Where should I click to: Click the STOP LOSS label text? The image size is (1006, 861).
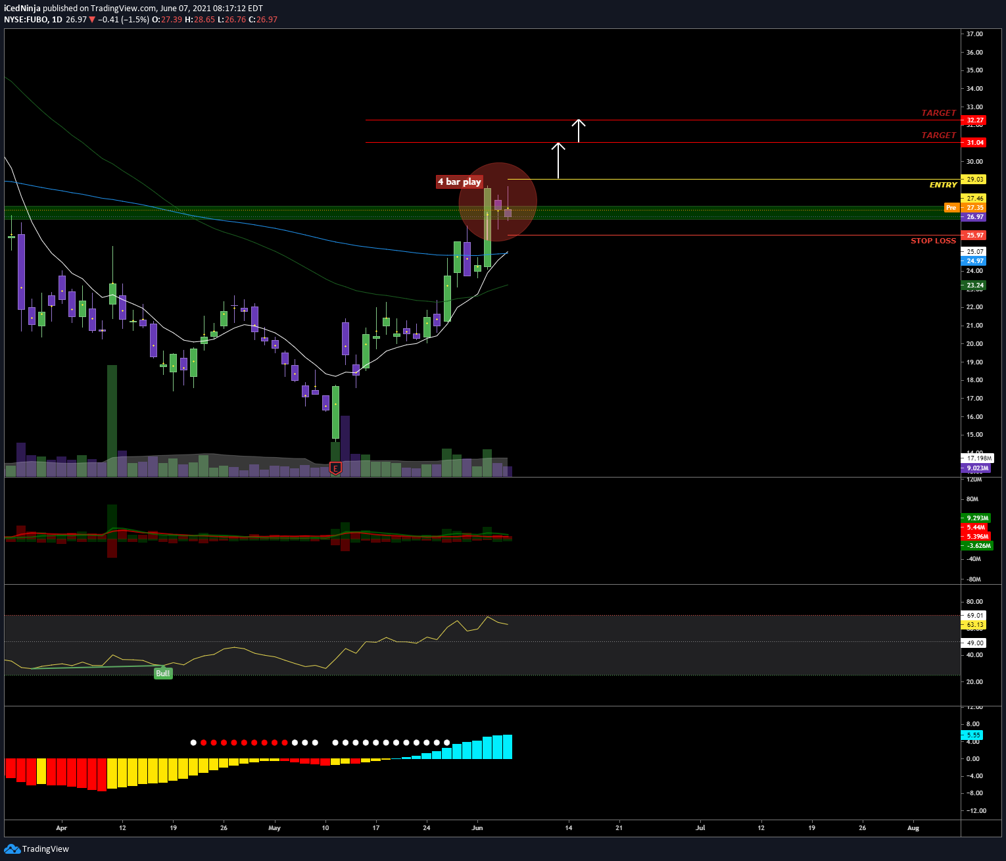pos(933,241)
